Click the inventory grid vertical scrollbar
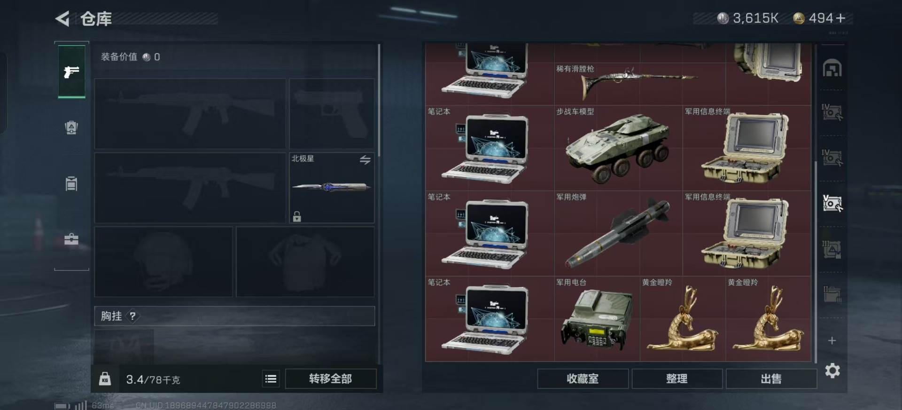This screenshot has width=902, height=410. point(816,261)
